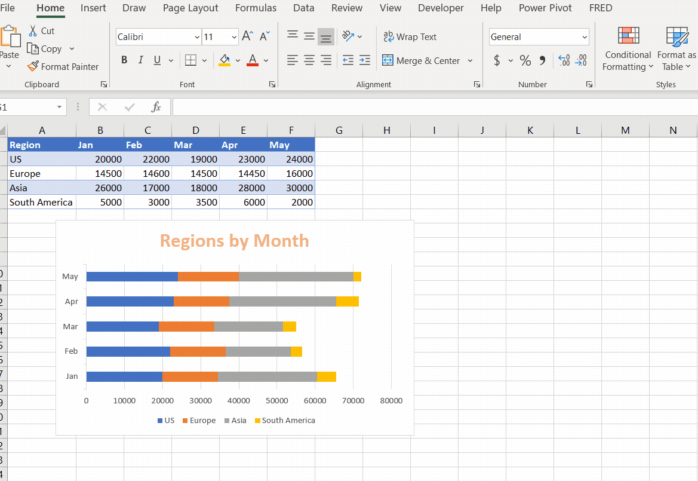This screenshot has height=481, width=698.
Task: Switch to the Insert tab
Action: click(x=93, y=8)
